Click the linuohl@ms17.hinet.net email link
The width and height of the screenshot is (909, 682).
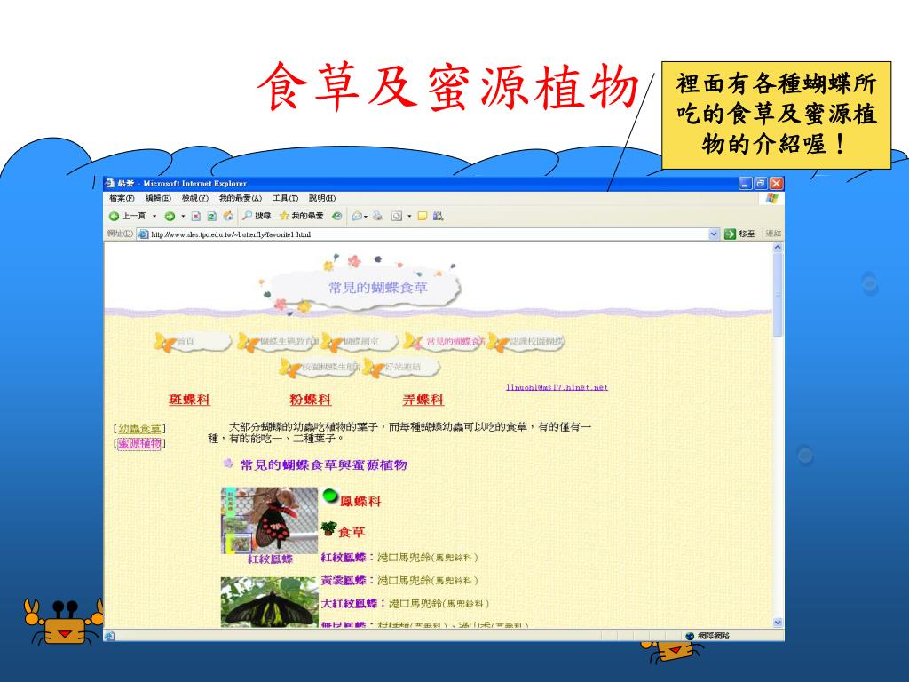coord(557,387)
